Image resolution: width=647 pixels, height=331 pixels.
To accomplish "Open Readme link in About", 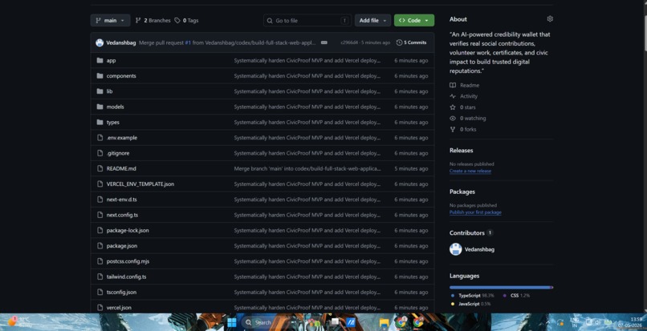I will coord(465,85).
